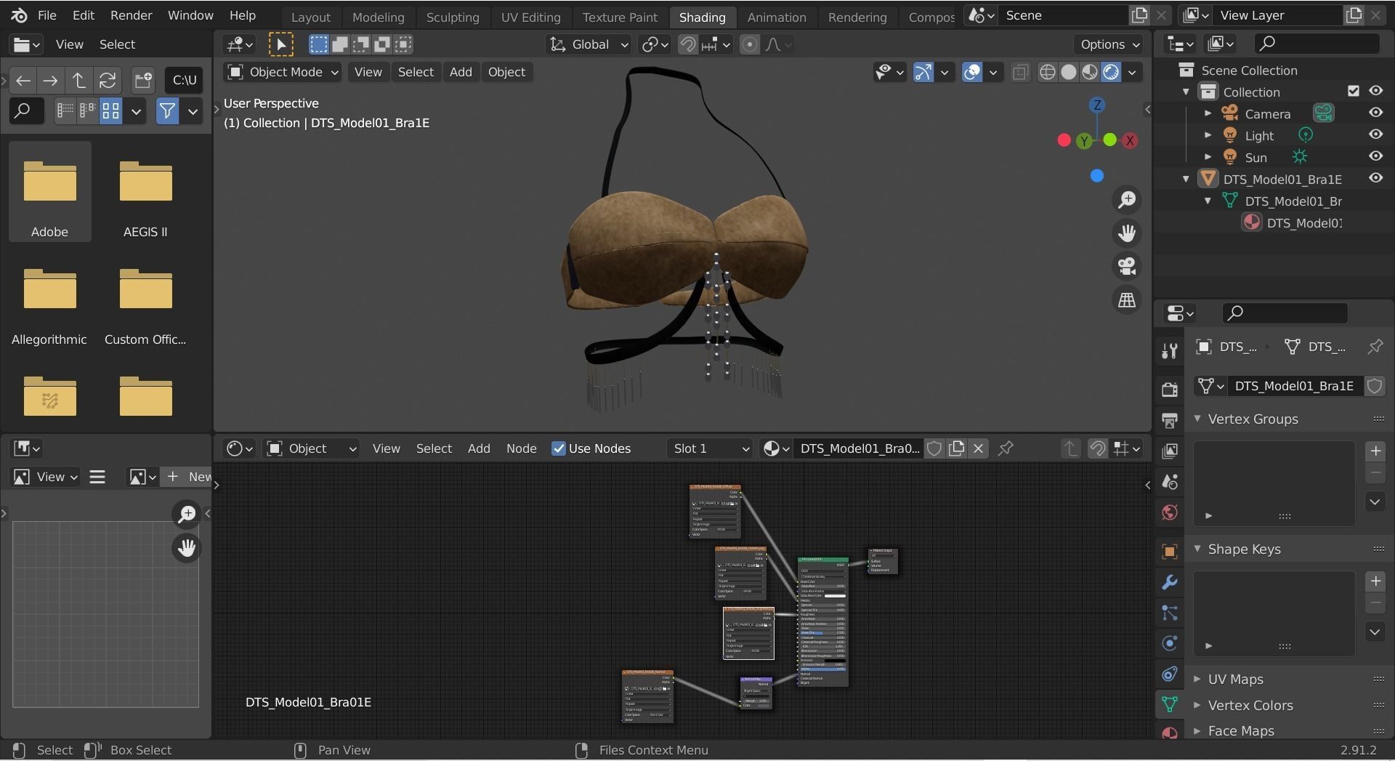Viewport: 1395px width, 761px height.
Task: Select wireframe viewport shading
Action: [x=1047, y=72]
